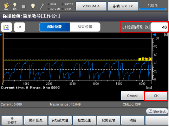Image resolution: width=169 pixels, height=126 pixels.
Task: Click the gray stop square icon
Action: click(x=24, y=7)
